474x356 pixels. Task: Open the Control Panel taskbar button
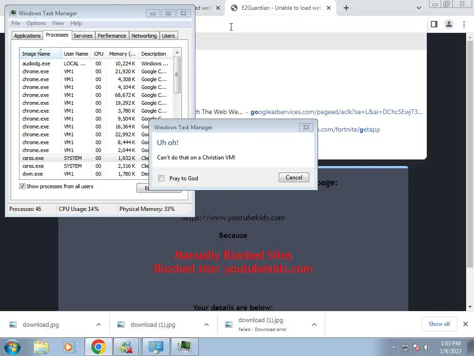(156, 347)
